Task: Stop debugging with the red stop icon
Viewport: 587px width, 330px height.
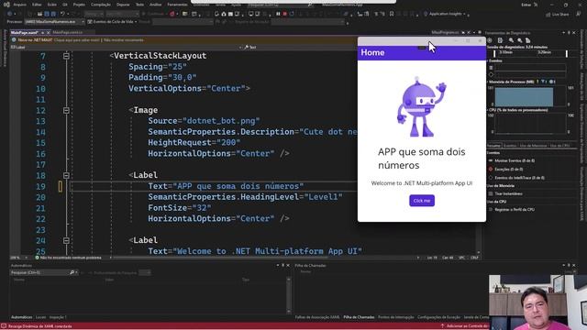Action: point(284,14)
